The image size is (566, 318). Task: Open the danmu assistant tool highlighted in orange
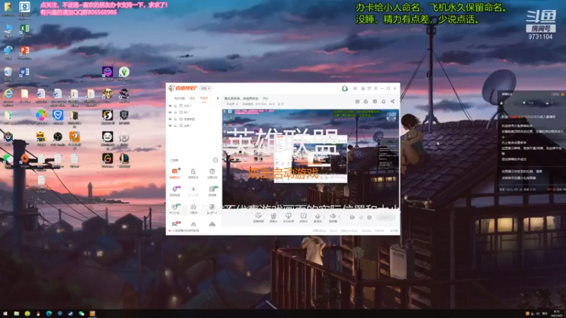point(175,173)
